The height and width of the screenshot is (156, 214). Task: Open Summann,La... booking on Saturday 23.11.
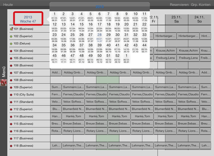188,87
